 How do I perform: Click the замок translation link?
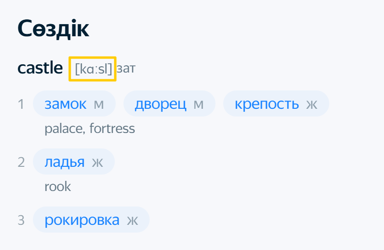[x=65, y=104]
